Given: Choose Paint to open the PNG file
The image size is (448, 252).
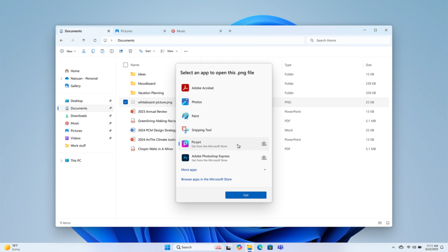Looking at the screenshot, I should pyautogui.click(x=196, y=115).
